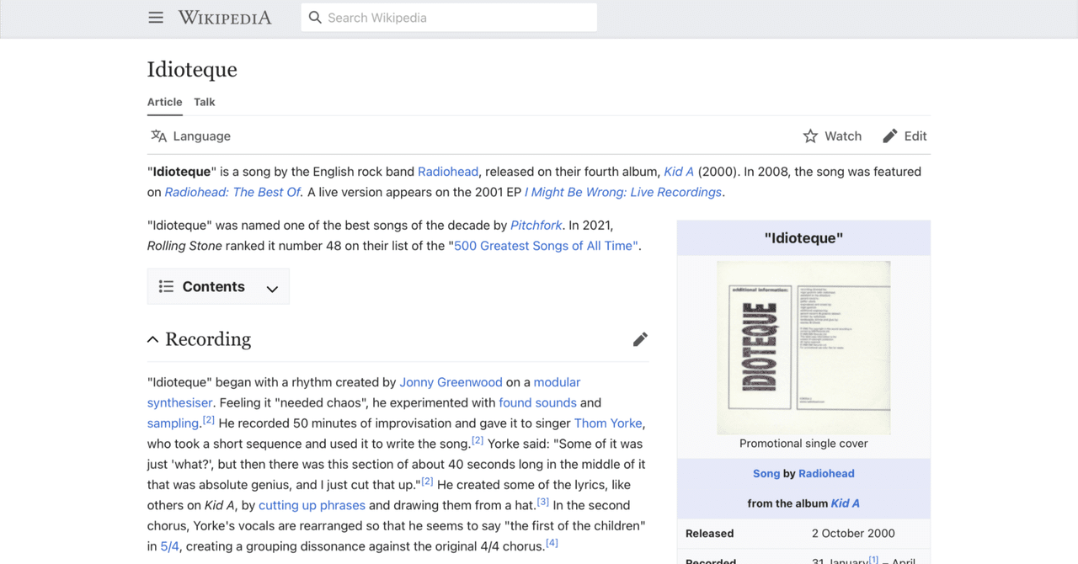This screenshot has width=1078, height=564.
Task: Open the cutting up phrases link
Action: point(312,506)
